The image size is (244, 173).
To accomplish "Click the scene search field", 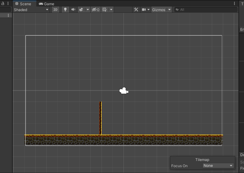I will pos(206,10).
